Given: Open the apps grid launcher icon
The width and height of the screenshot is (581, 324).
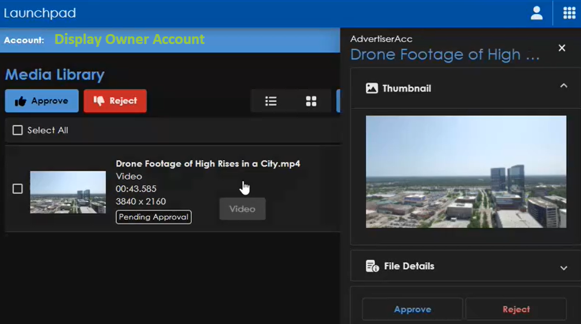Looking at the screenshot, I should click(x=569, y=13).
